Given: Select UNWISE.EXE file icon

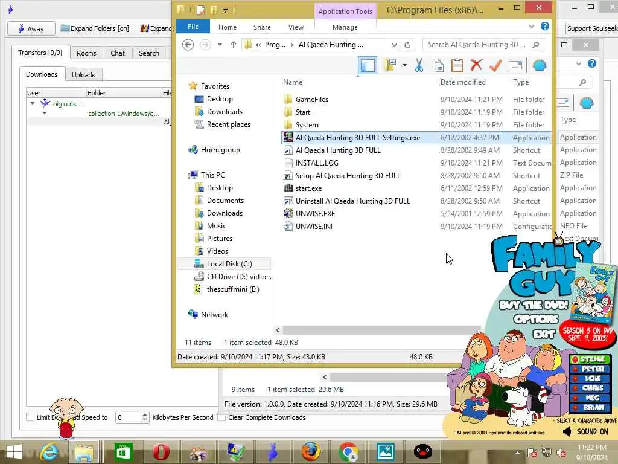Looking at the screenshot, I should (288, 213).
